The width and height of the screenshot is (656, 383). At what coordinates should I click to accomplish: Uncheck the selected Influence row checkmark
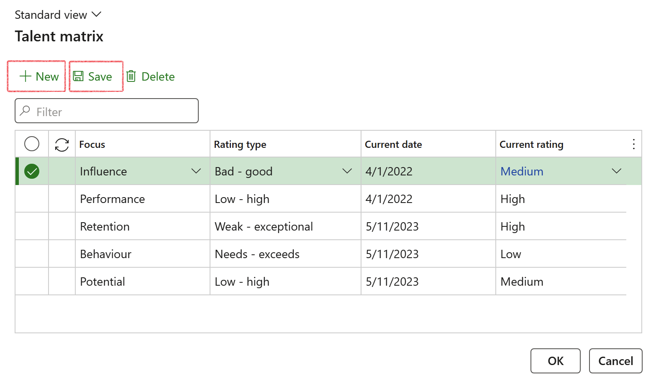(x=32, y=171)
